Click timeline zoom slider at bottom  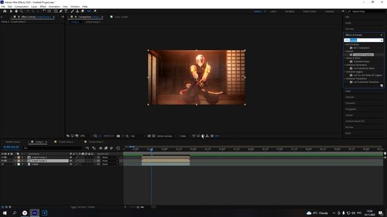tap(138, 207)
